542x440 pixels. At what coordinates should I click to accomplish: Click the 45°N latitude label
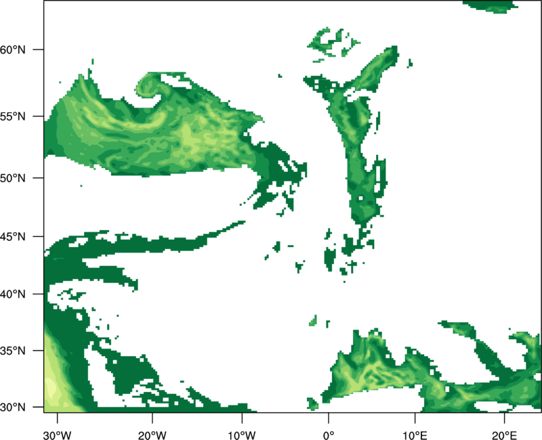pyautogui.click(x=13, y=236)
